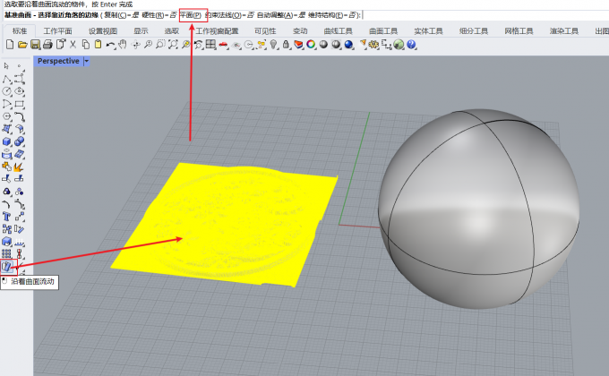Switch to the 标准 toolbar tab
609x376 pixels.
[20, 31]
